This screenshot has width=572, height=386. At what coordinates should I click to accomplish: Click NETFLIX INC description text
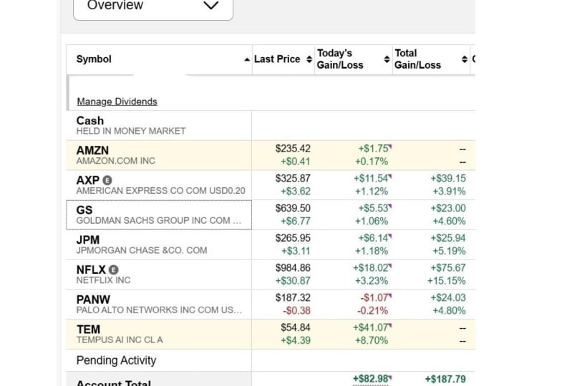point(103,280)
